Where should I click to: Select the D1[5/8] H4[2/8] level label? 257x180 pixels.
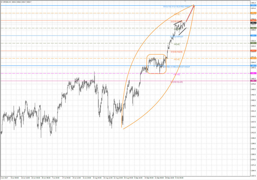(176, 52)
